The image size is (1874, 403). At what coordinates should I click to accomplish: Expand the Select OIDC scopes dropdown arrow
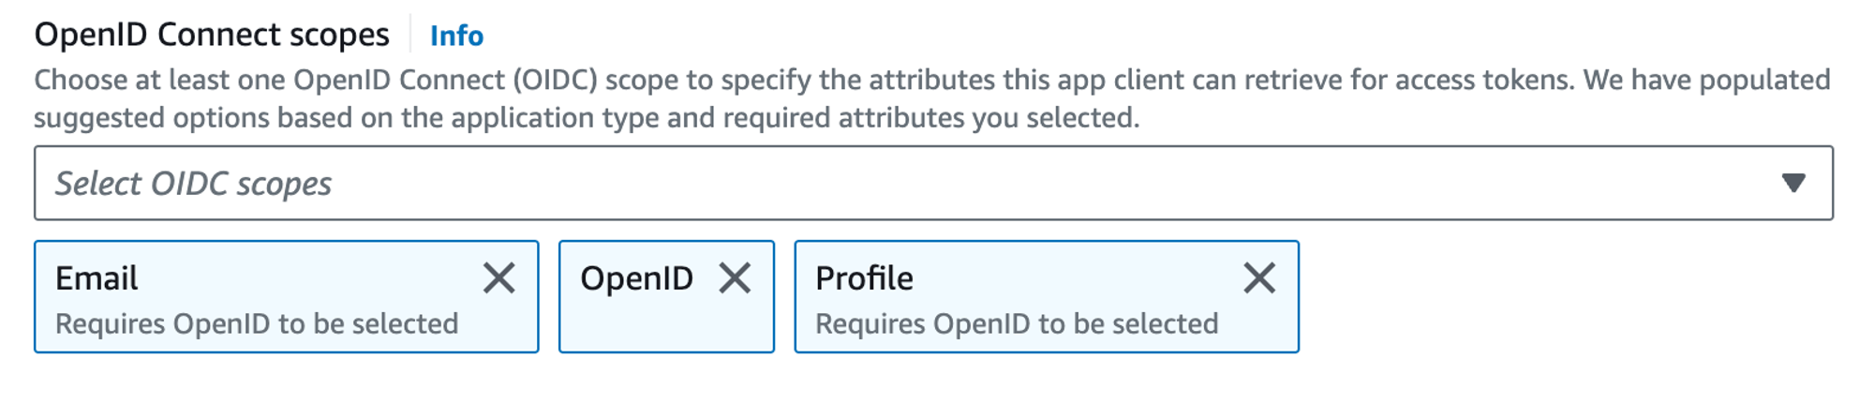click(1793, 183)
